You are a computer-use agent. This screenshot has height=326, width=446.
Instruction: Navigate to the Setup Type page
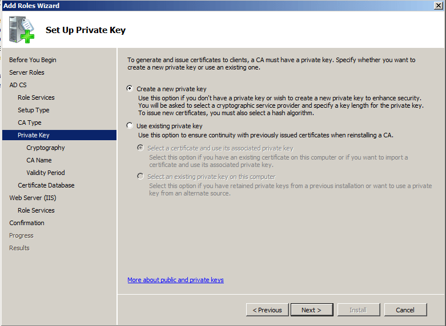tap(34, 110)
